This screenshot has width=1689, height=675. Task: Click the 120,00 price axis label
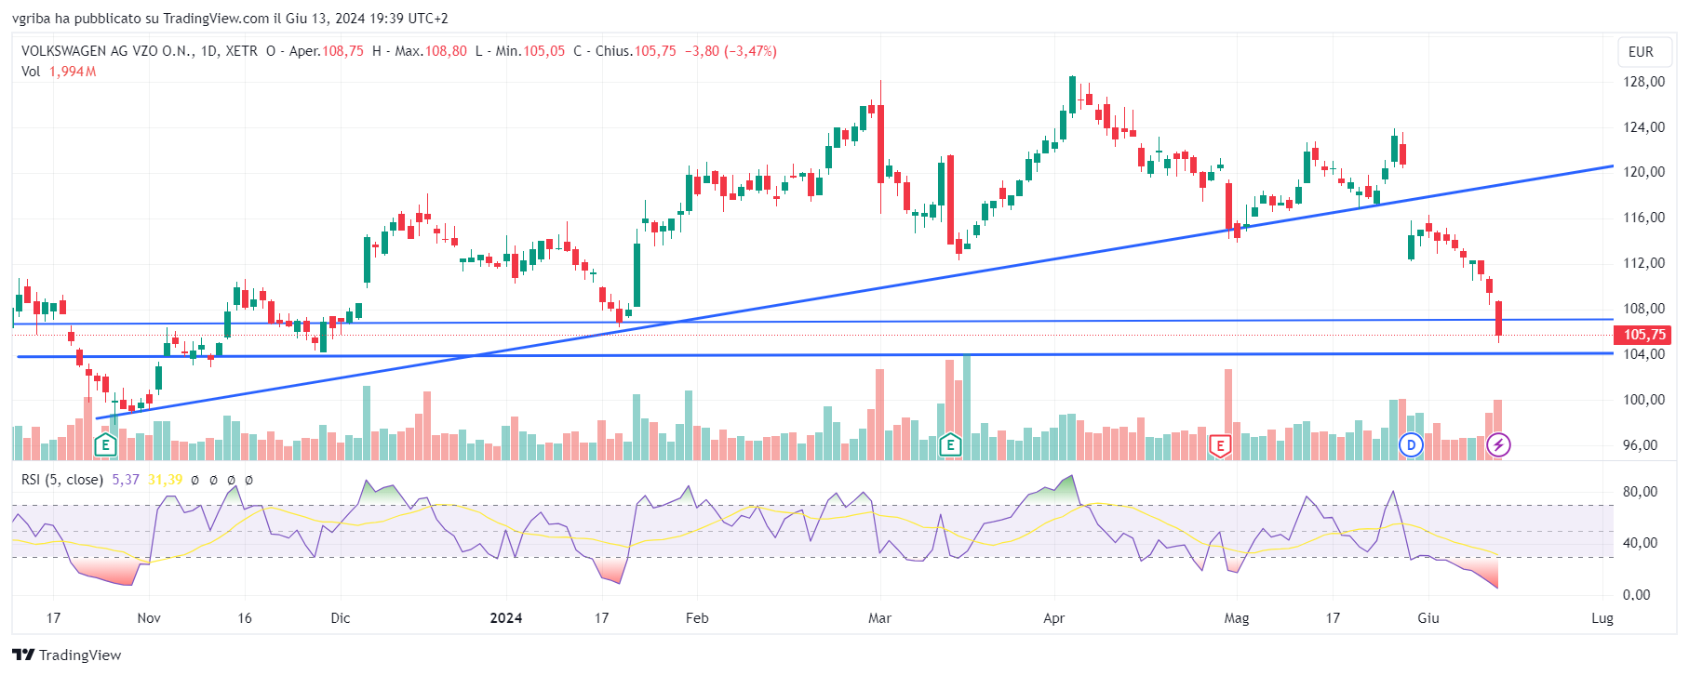point(1643,172)
